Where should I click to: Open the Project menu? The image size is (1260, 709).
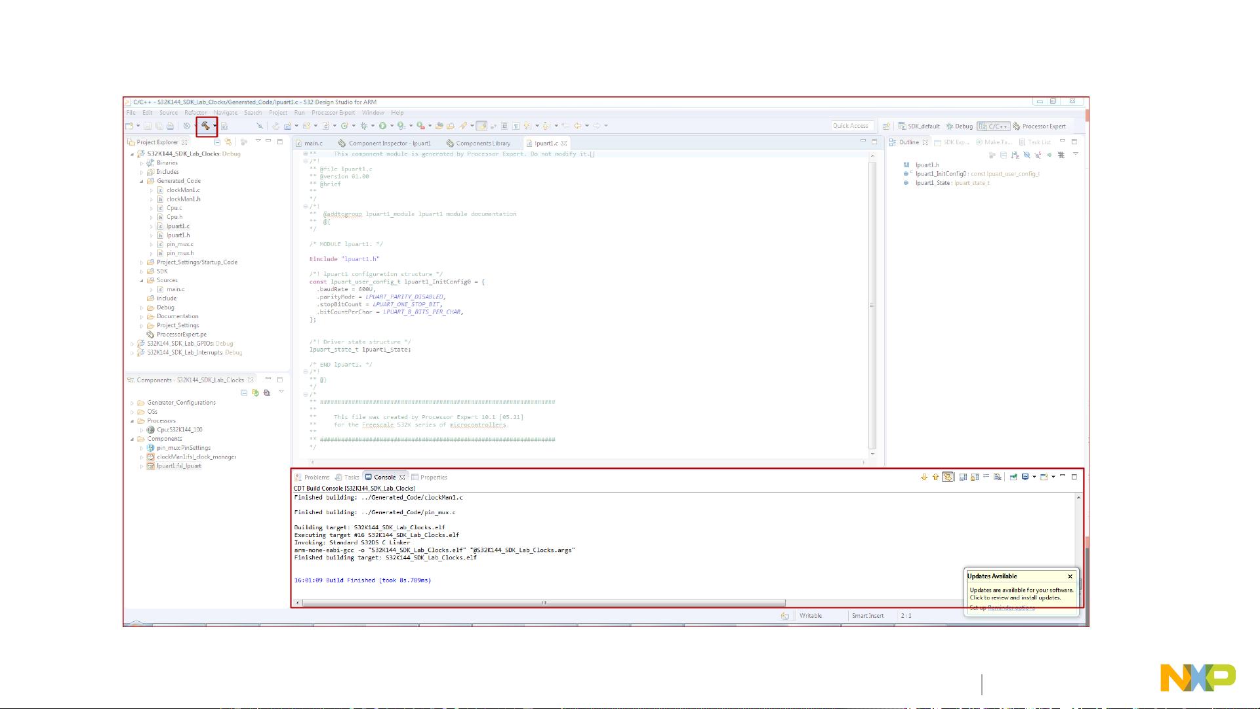coord(278,113)
